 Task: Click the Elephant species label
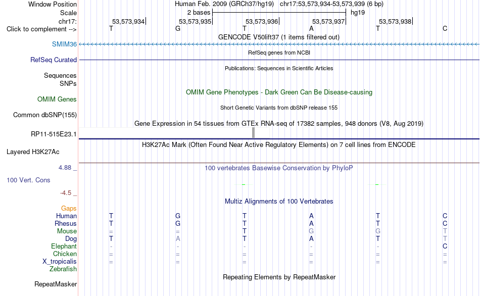(x=64, y=246)
